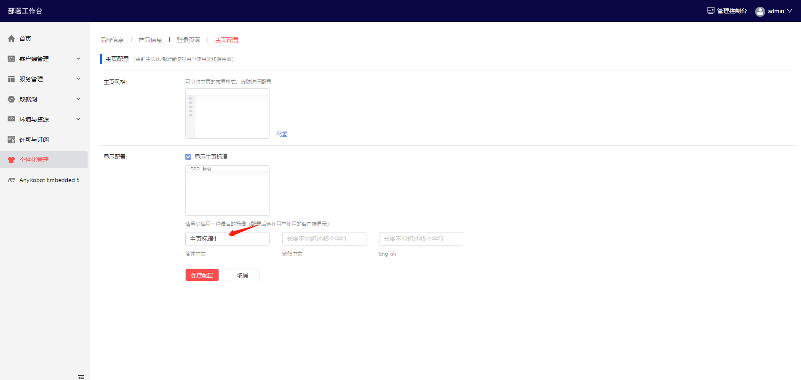801x380 pixels.
Task: Click the 主页风格 field label
Action: pos(116,82)
